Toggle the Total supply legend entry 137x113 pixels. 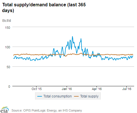86,96
